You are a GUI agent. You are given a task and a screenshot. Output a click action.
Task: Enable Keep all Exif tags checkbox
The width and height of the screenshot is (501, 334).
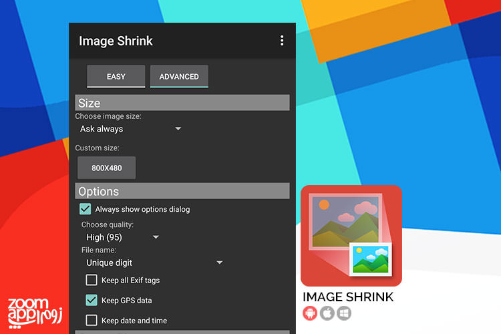tap(92, 280)
